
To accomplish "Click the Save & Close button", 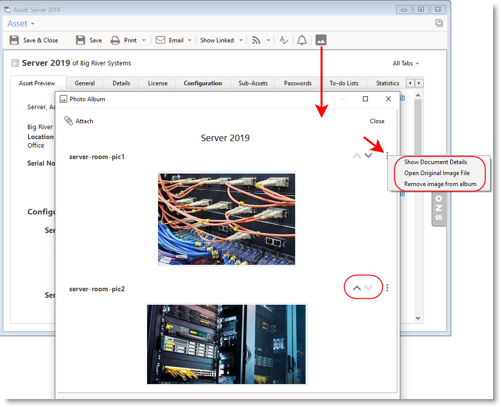I will click(34, 40).
